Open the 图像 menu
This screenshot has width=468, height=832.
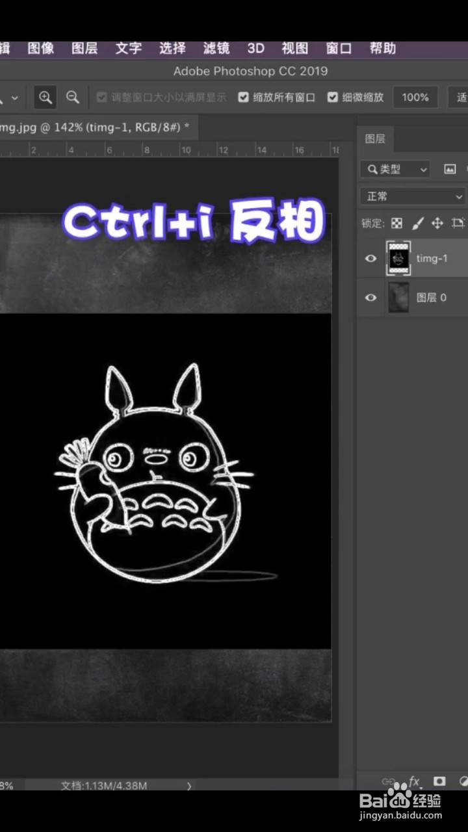[x=41, y=48]
